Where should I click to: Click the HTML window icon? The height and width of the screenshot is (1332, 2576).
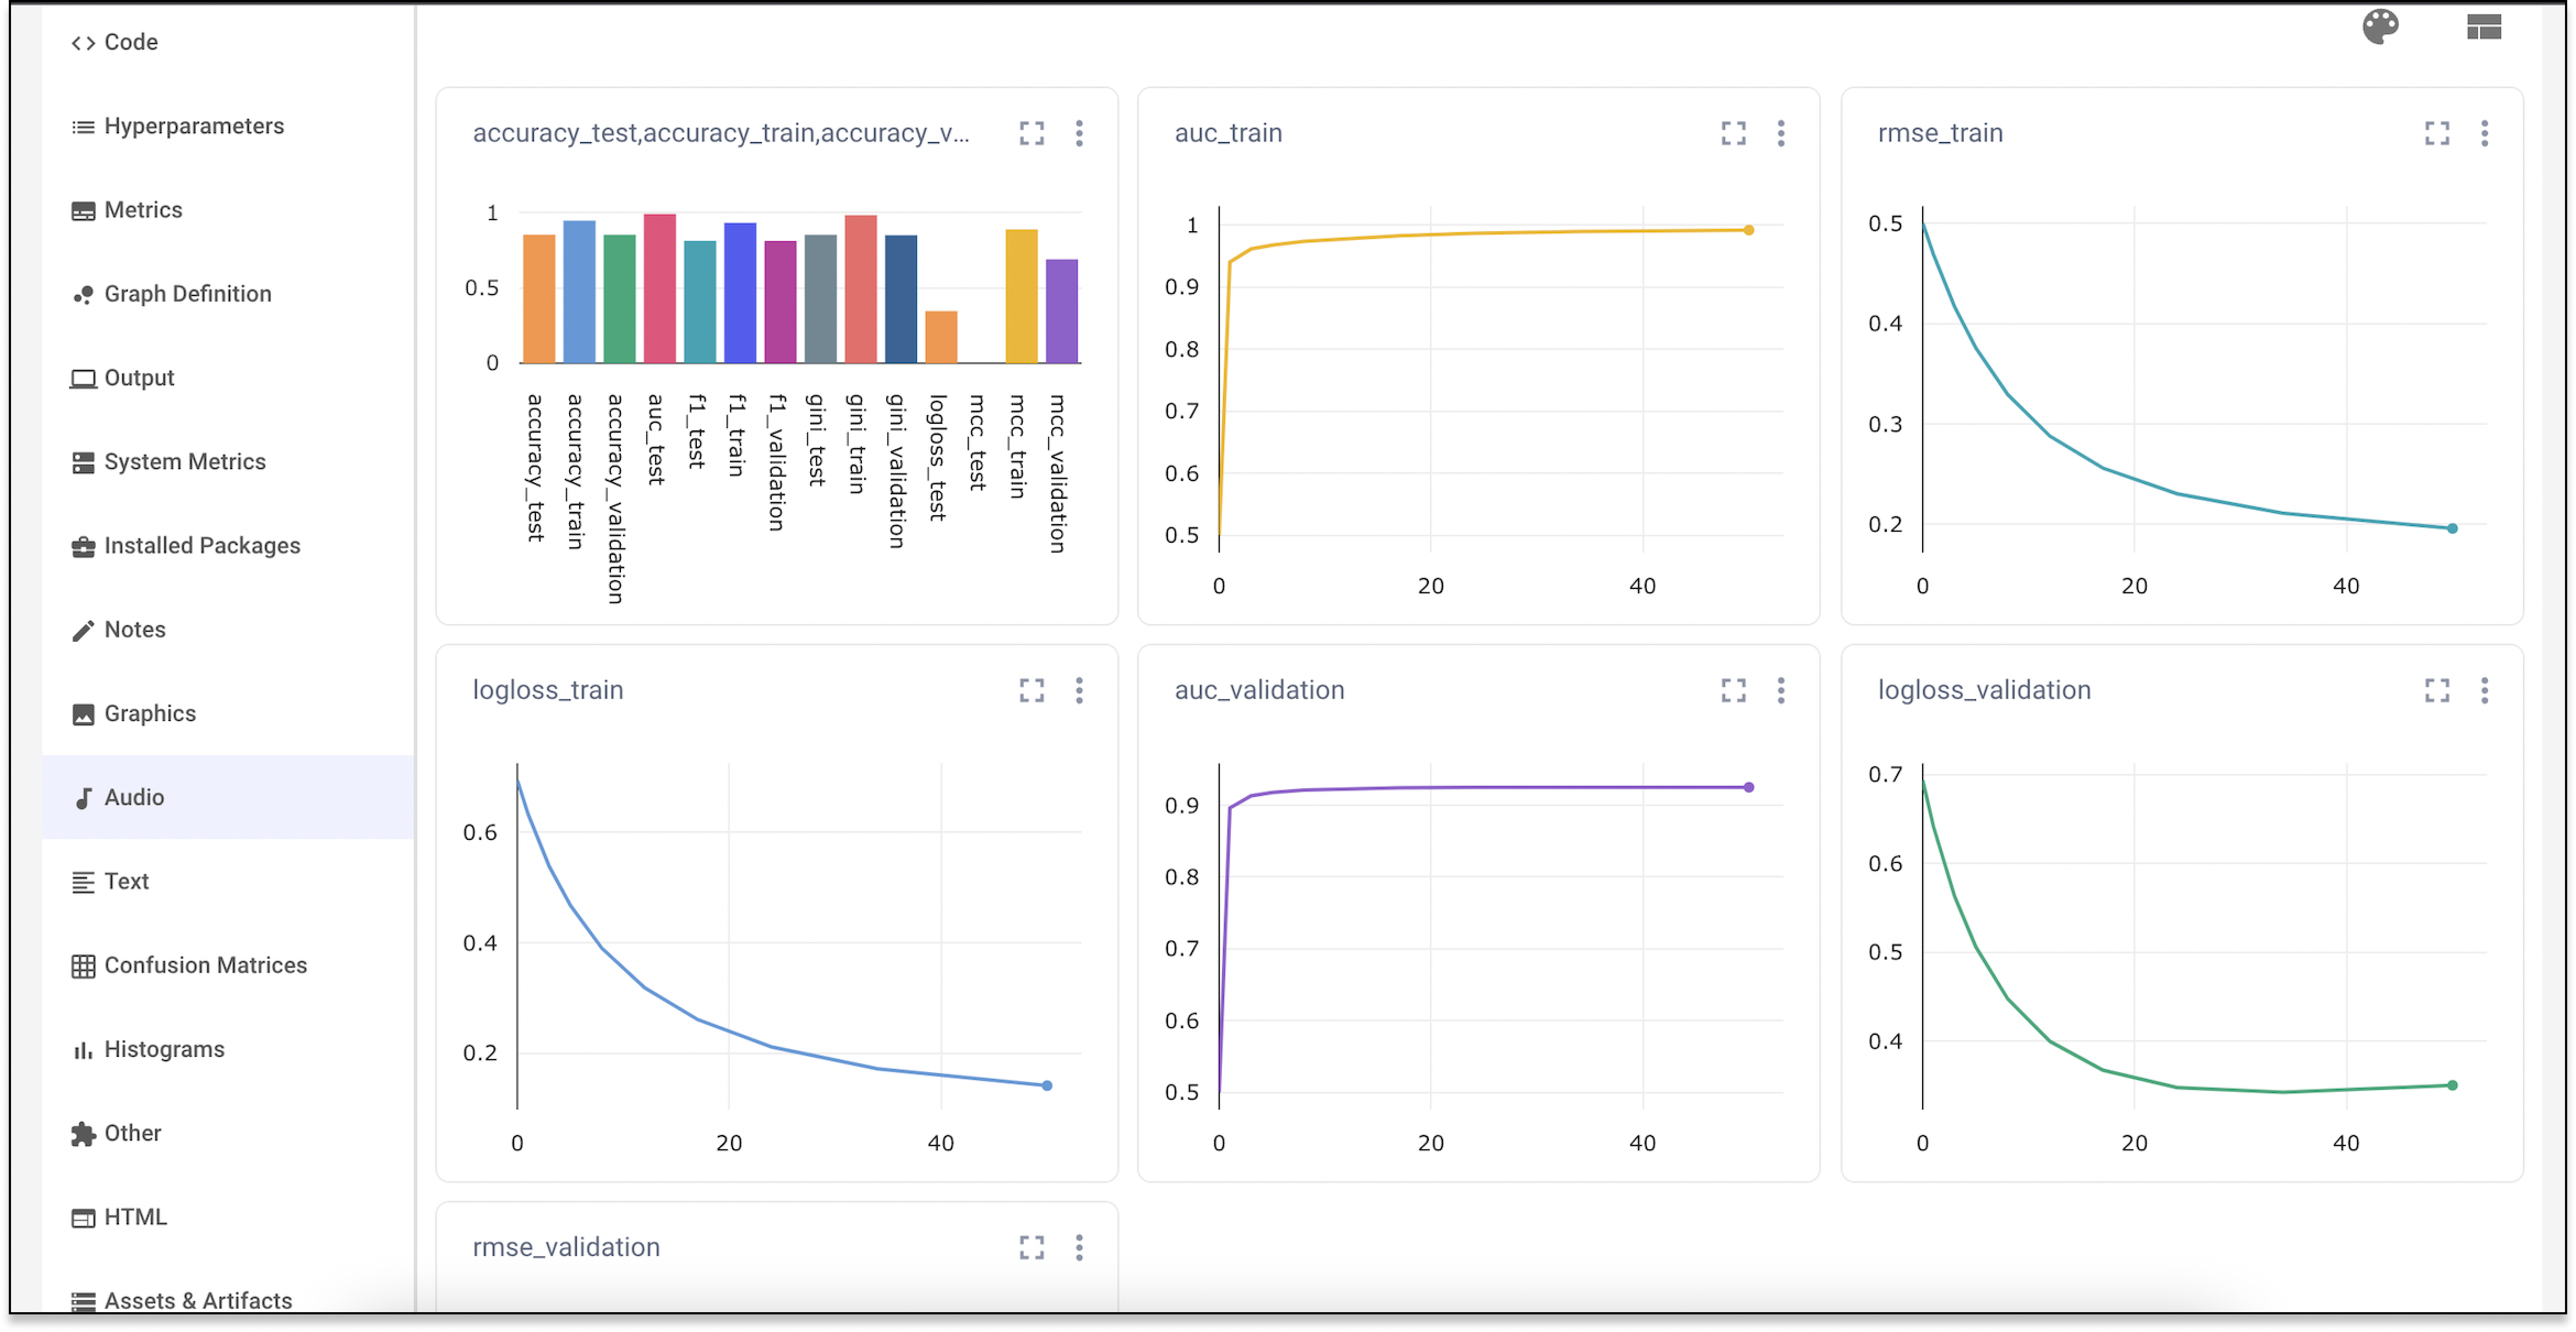83,1218
